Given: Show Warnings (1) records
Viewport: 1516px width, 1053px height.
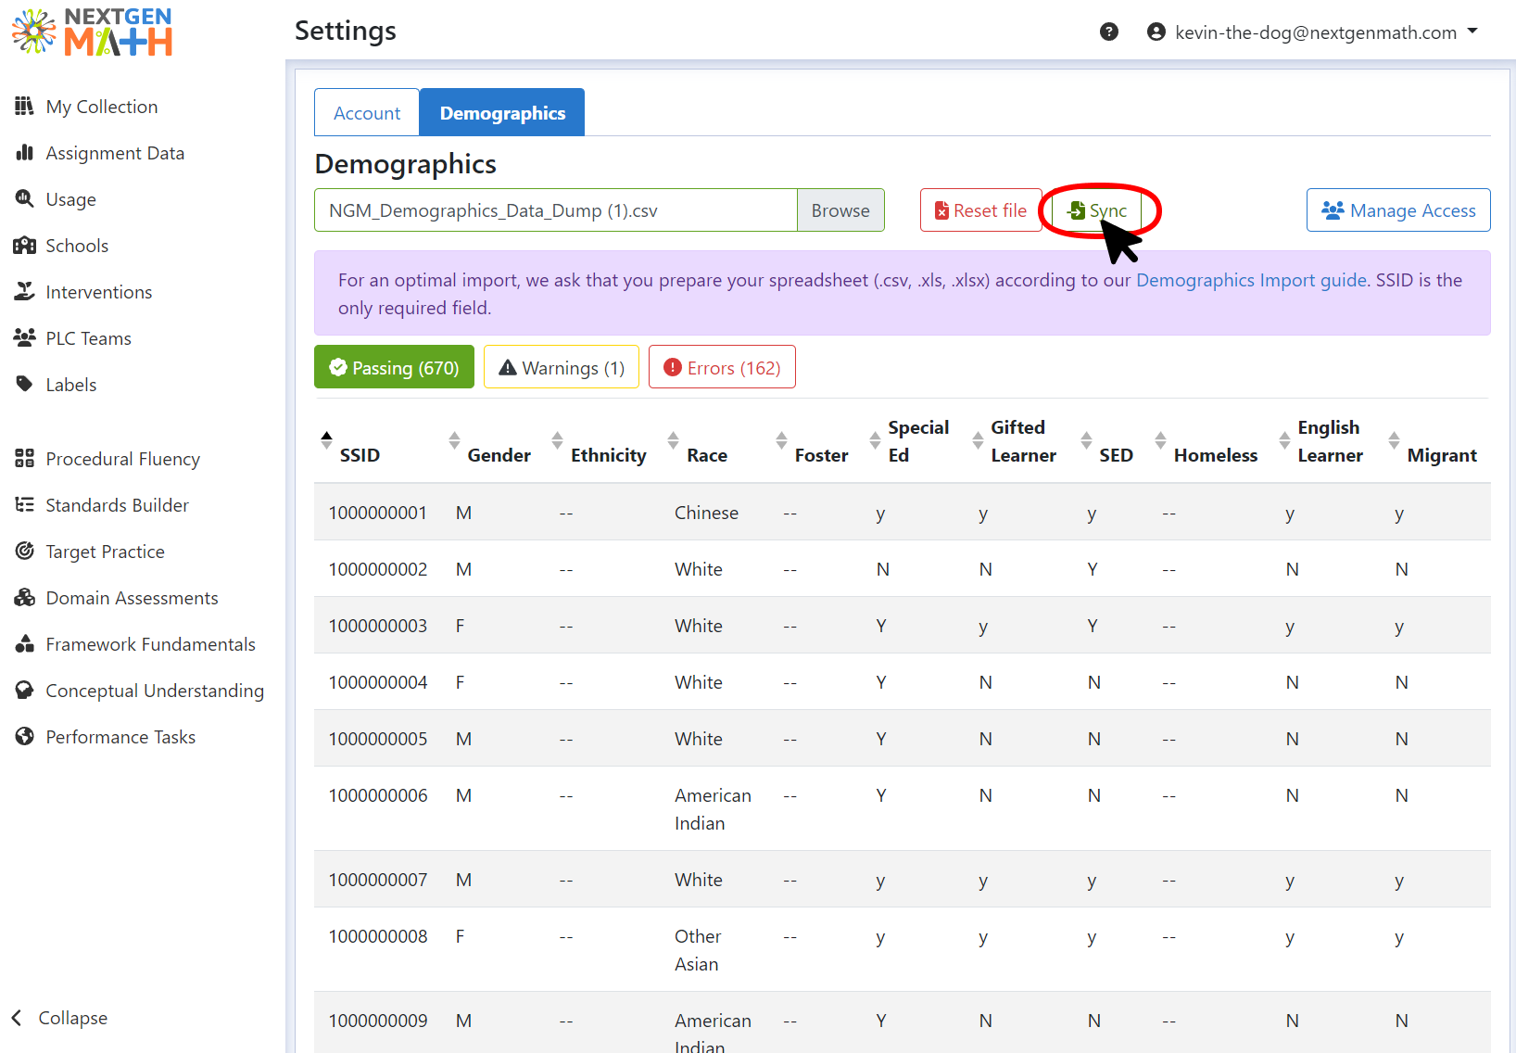Looking at the screenshot, I should point(562,367).
